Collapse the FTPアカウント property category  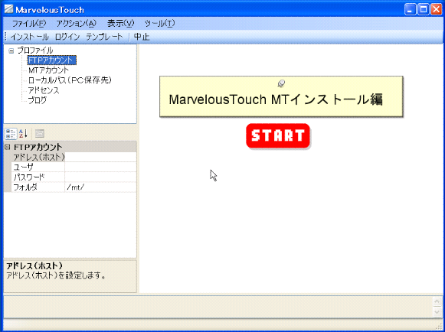coord(8,147)
